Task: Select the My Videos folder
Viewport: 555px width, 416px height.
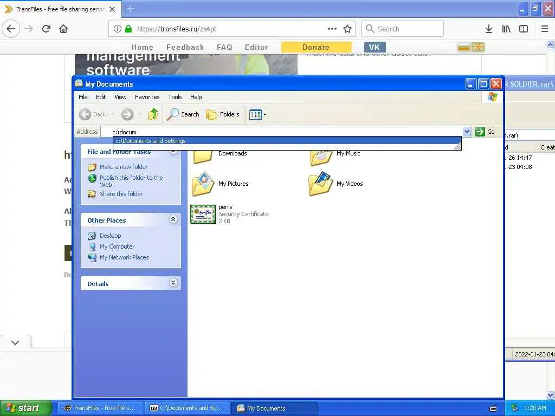Action: (335, 184)
